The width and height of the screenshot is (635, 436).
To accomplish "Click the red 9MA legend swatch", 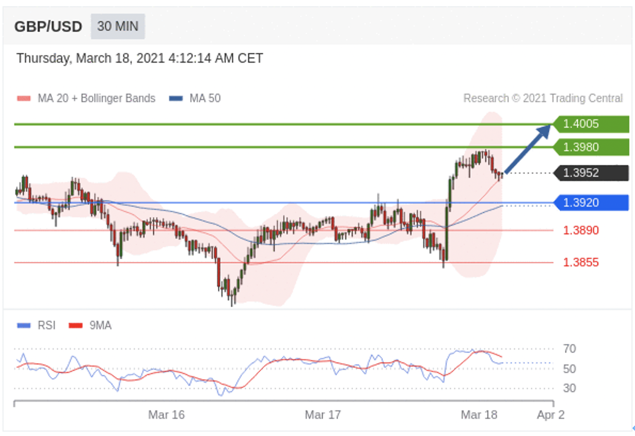I will tap(75, 325).
